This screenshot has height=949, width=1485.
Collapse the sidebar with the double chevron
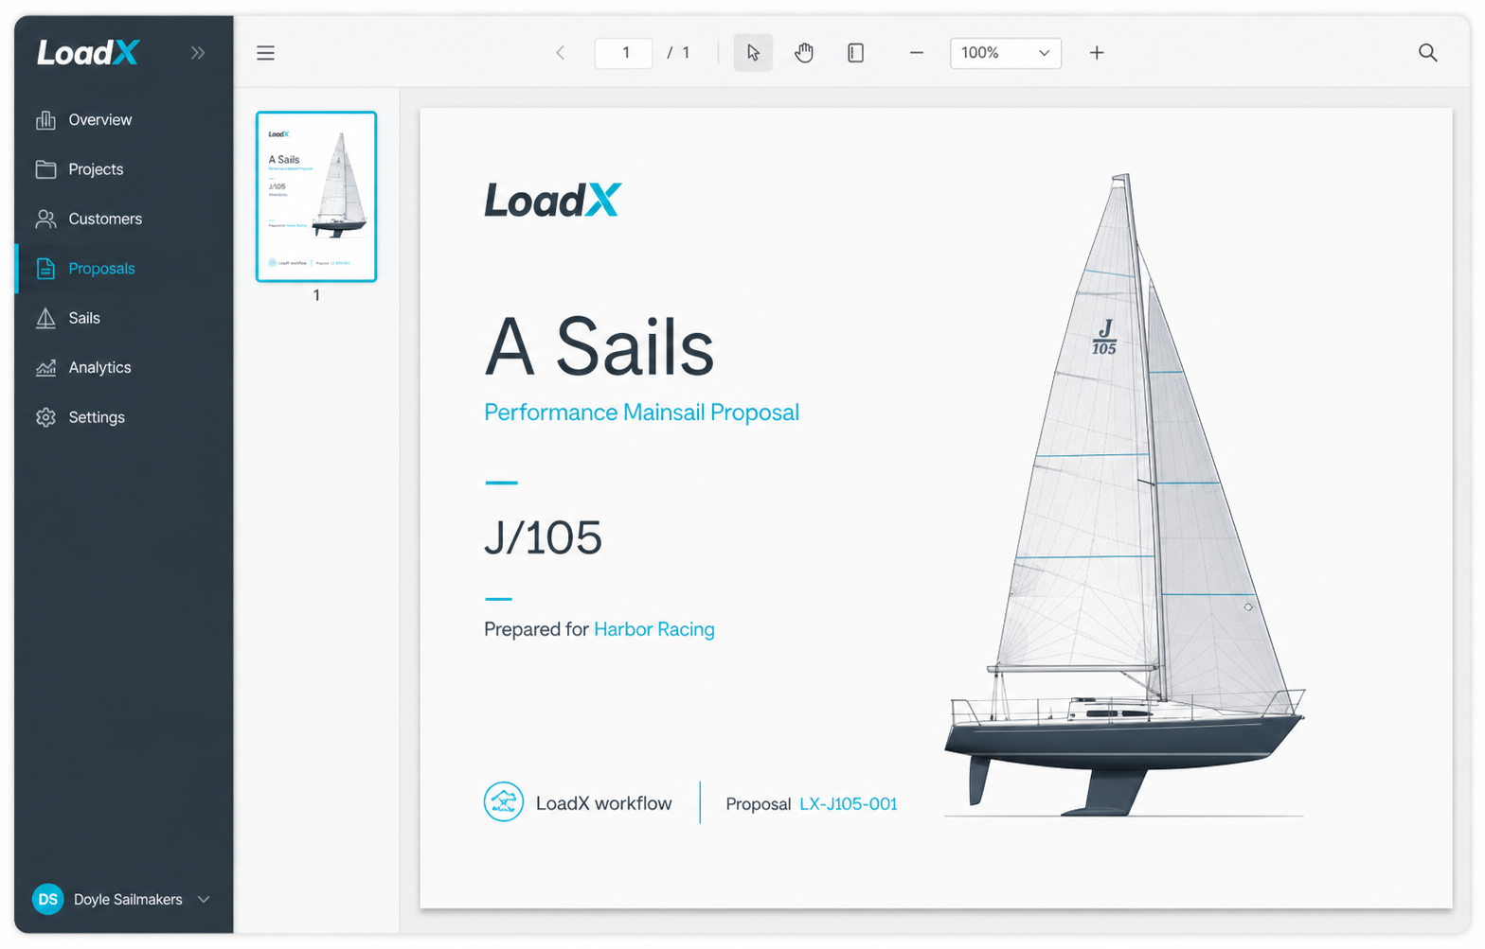point(198,53)
